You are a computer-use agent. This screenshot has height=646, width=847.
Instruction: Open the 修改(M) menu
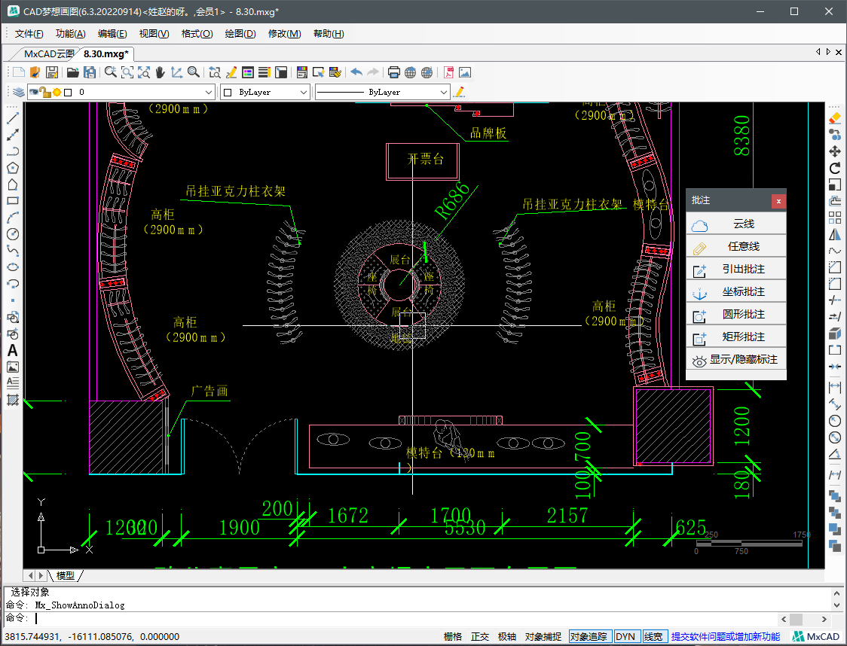(284, 33)
